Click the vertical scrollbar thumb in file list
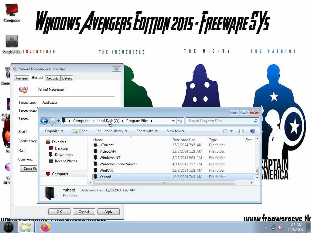Viewport: 311px width, 233px height. 257,171
